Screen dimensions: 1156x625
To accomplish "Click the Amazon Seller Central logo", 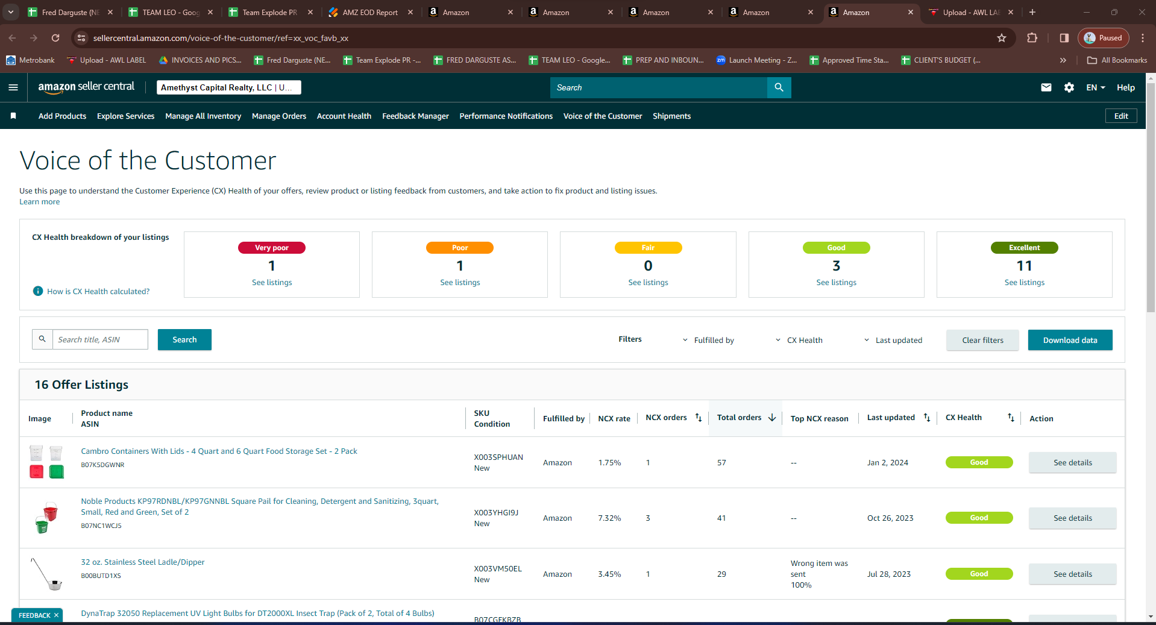I will tap(86, 87).
